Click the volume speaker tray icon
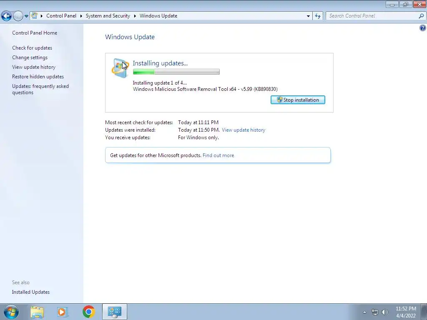This screenshot has width=427, height=320. tap(385, 312)
